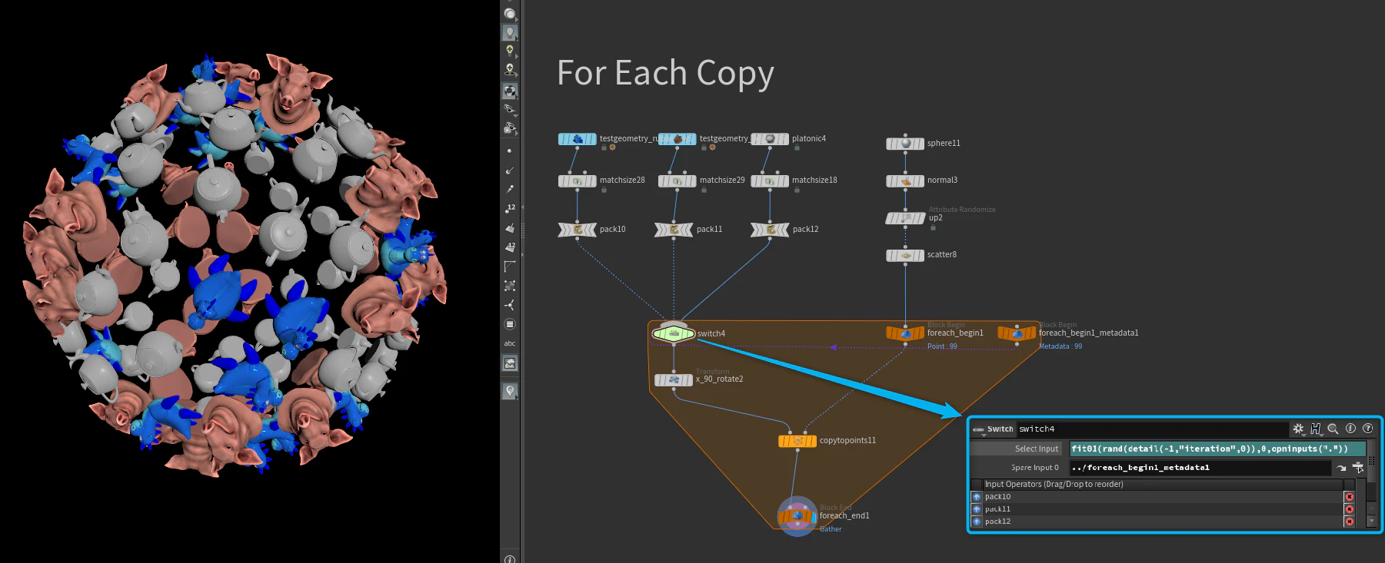Remove the pack11 input

pyautogui.click(x=1349, y=509)
